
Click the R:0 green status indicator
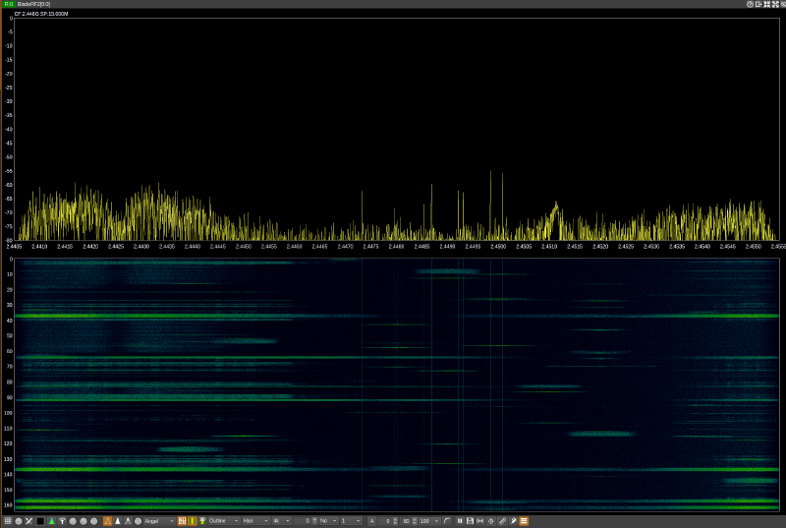[x=8, y=4]
